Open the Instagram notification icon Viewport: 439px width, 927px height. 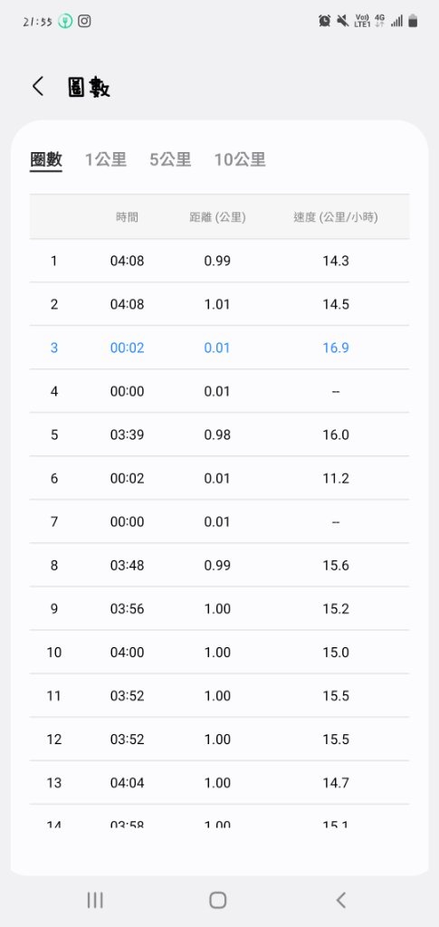click(x=84, y=22)
